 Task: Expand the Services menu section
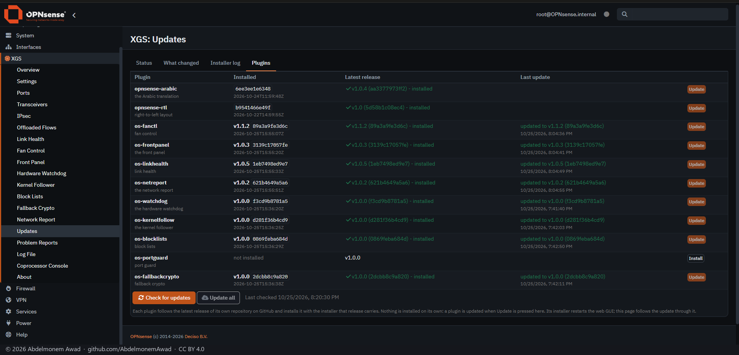[x=60, y=311]
